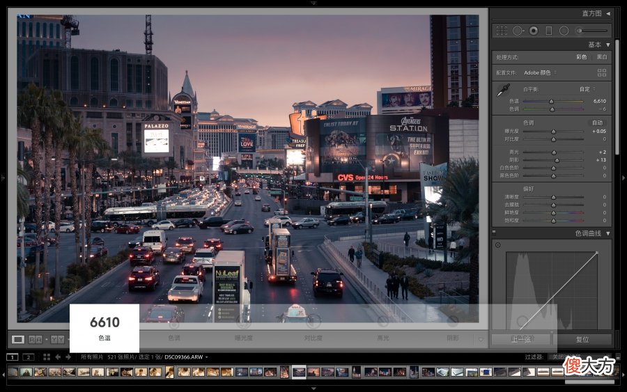Image resolution: width=627 pixels, height=392 pixels.
Task: Click the right panel vertical scrollbar
Action: [x=617, y=96]
